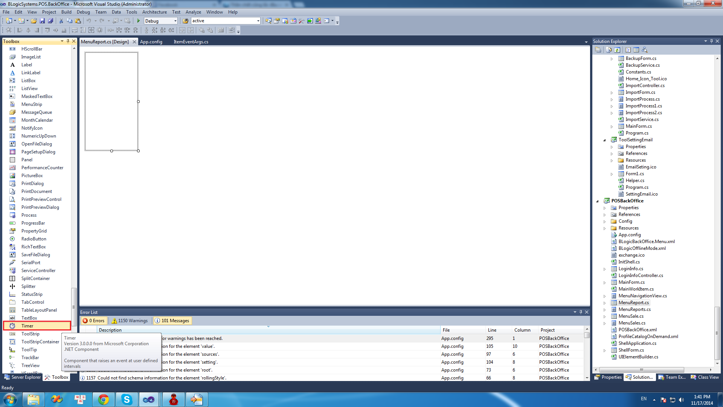
Task: Click the Cut scissors toolbar icon
Action: tap(61, 21)
